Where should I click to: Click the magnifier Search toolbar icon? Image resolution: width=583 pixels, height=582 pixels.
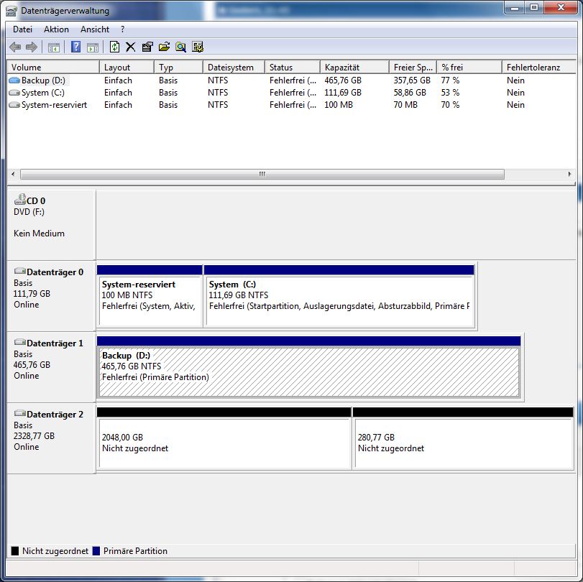tap(180, 47)
